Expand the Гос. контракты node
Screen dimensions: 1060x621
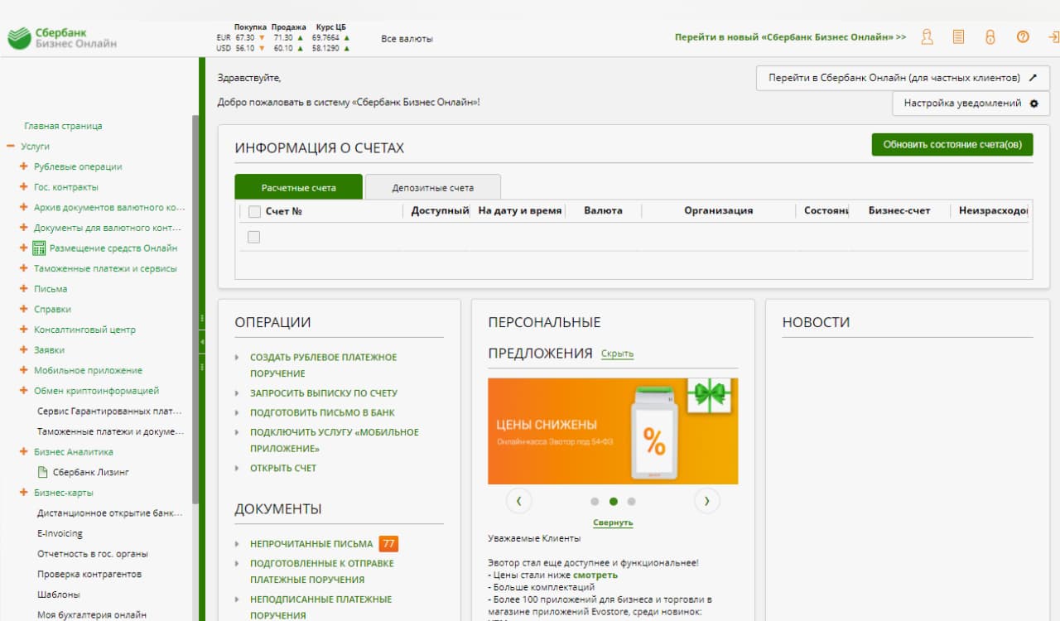[24, 187]
